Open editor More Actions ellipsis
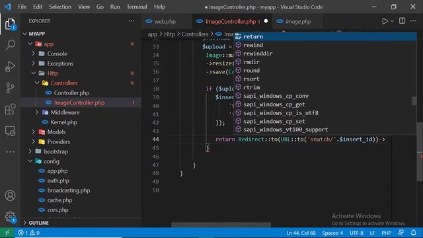 coord(413,21)
